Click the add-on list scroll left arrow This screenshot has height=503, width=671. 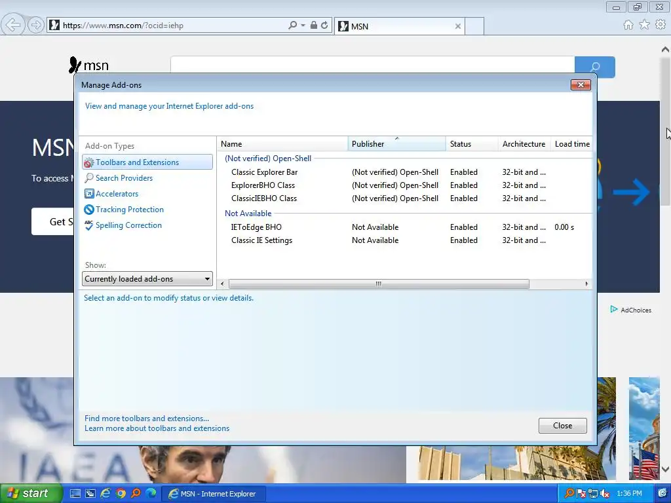222,284
